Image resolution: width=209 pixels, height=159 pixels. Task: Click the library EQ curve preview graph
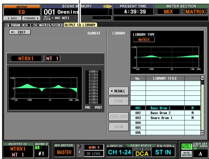click(x=168, y=57)
